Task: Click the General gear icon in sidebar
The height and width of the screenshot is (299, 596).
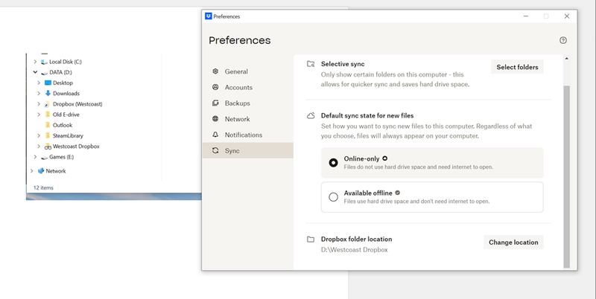Action: (215, 71)
